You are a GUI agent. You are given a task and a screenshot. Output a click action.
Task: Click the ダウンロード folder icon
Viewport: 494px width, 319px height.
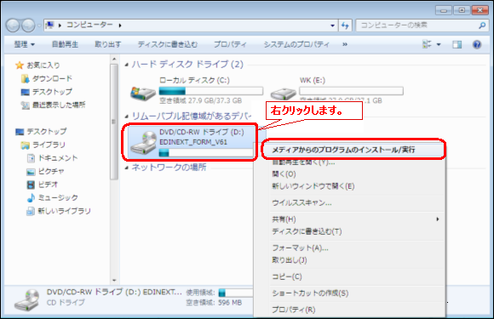click(x=25, y=78)
